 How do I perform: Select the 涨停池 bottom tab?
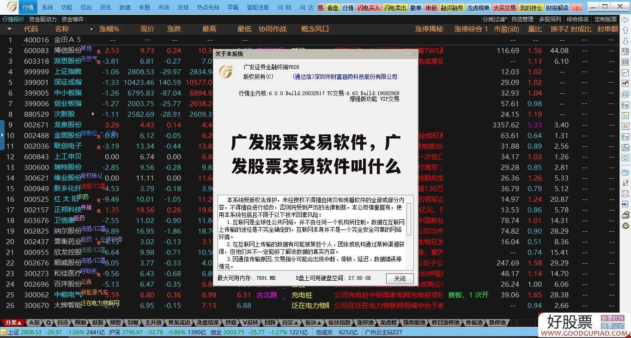pos(365,323)
